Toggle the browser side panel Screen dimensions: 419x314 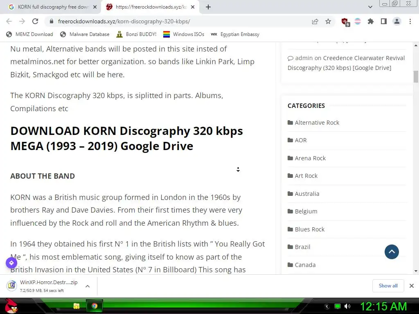[x=384, y=21]
